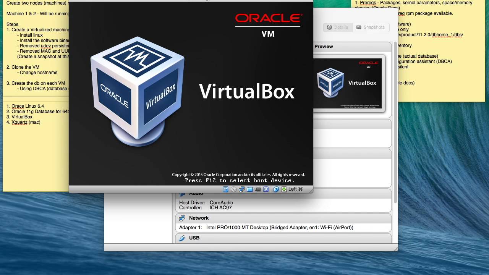This screenshot has height=275, width=489.
Task: Open Snapshots view in VirtualBox Manager
Action: pyautogui.click(x=371, y=27)
